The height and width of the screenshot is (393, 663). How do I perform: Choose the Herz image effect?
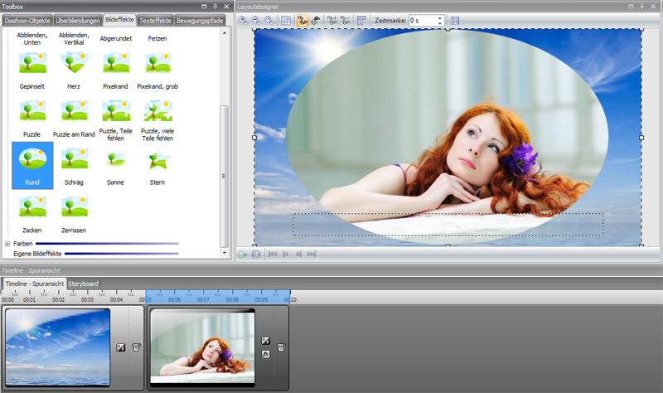point(74,63)
